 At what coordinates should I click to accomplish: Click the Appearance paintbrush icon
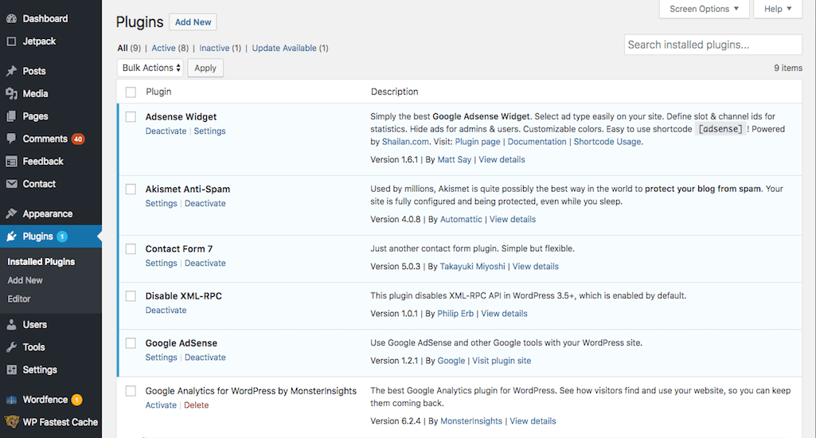11,213
